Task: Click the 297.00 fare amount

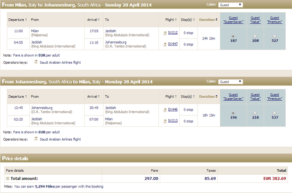Action: (151, 179)
